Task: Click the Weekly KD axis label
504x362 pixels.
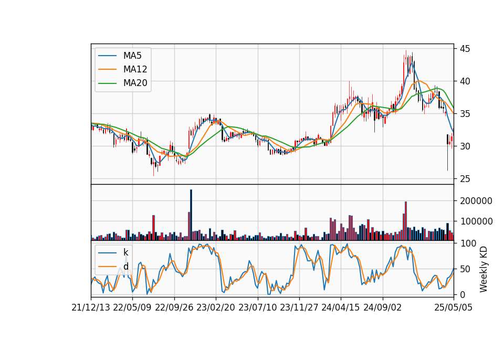Action: (484, 269)
